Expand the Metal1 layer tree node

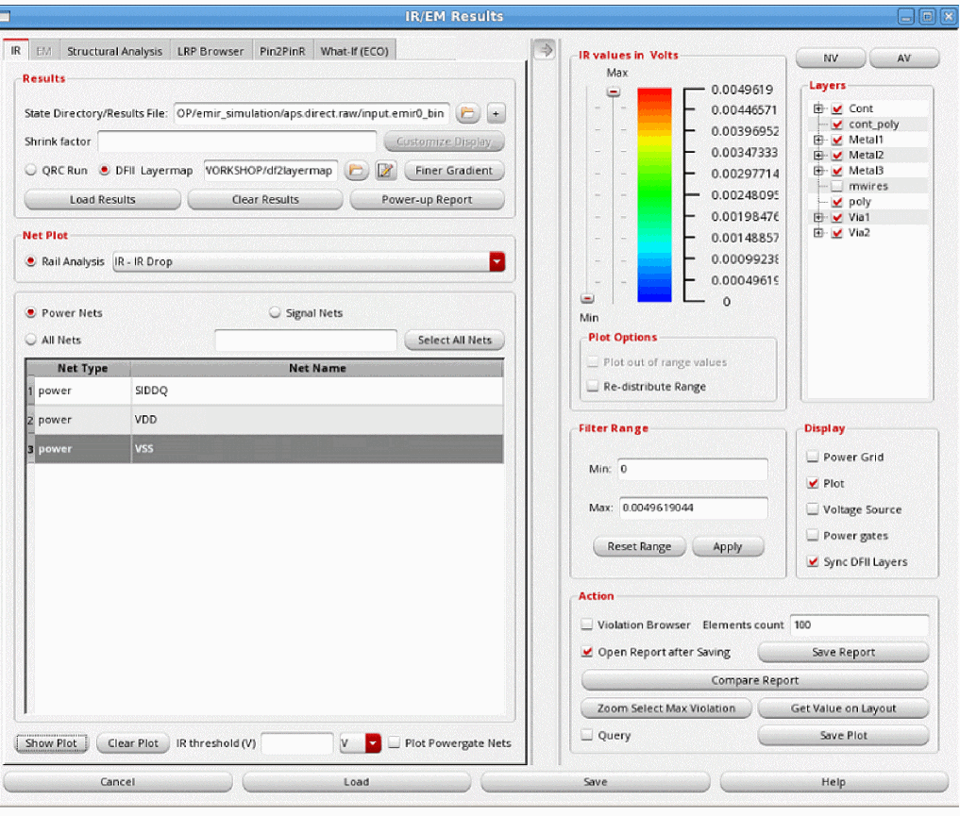(x=818, y=140)
